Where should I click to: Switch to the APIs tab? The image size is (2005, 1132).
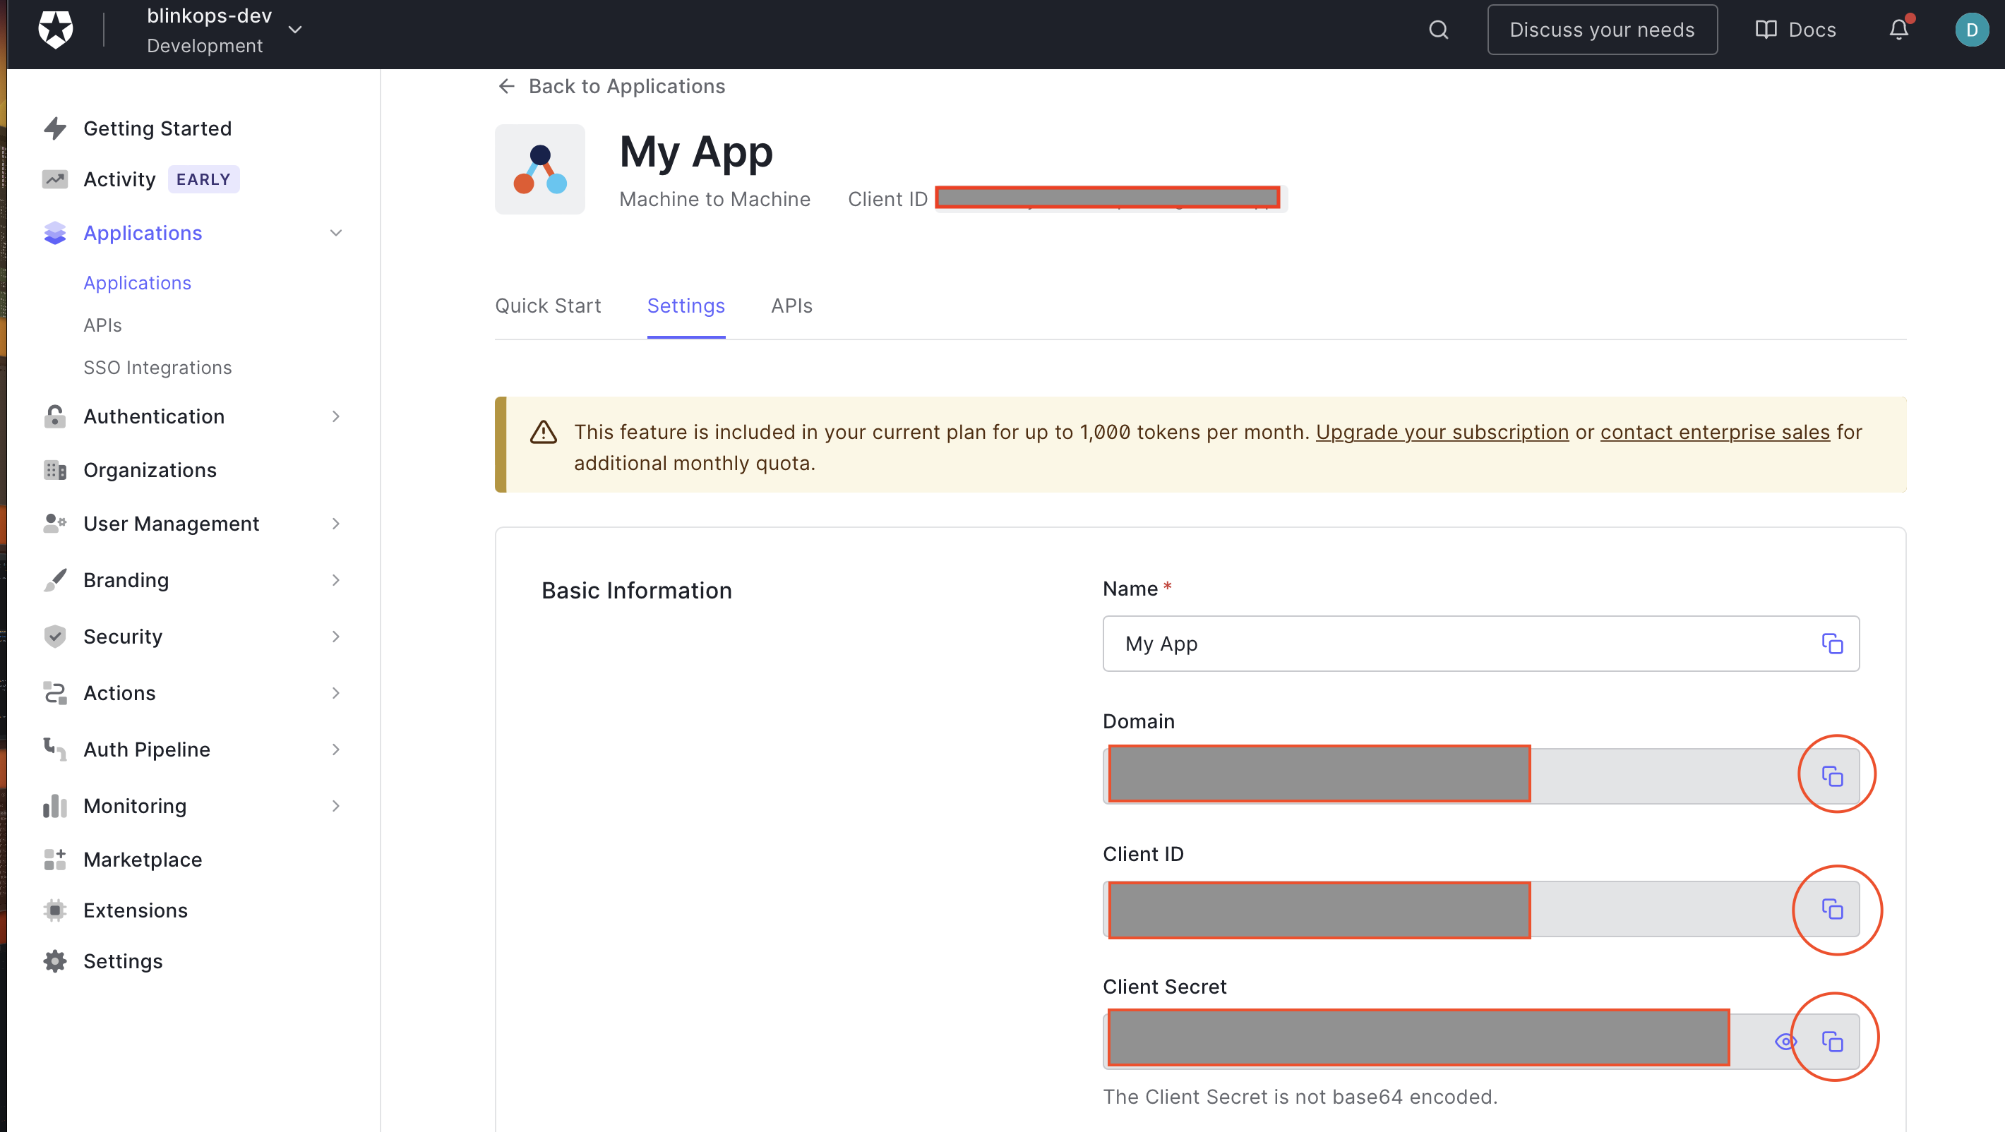tap(791, 306)
